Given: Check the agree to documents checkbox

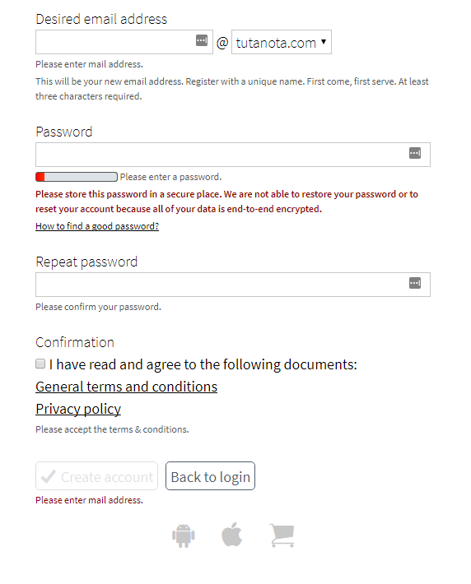Looking at the screenshot, I should [x=40, y=364].
